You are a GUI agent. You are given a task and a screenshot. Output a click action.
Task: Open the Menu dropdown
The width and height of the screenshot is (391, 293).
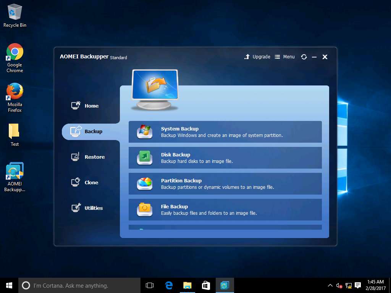click(x=285, y=57)
